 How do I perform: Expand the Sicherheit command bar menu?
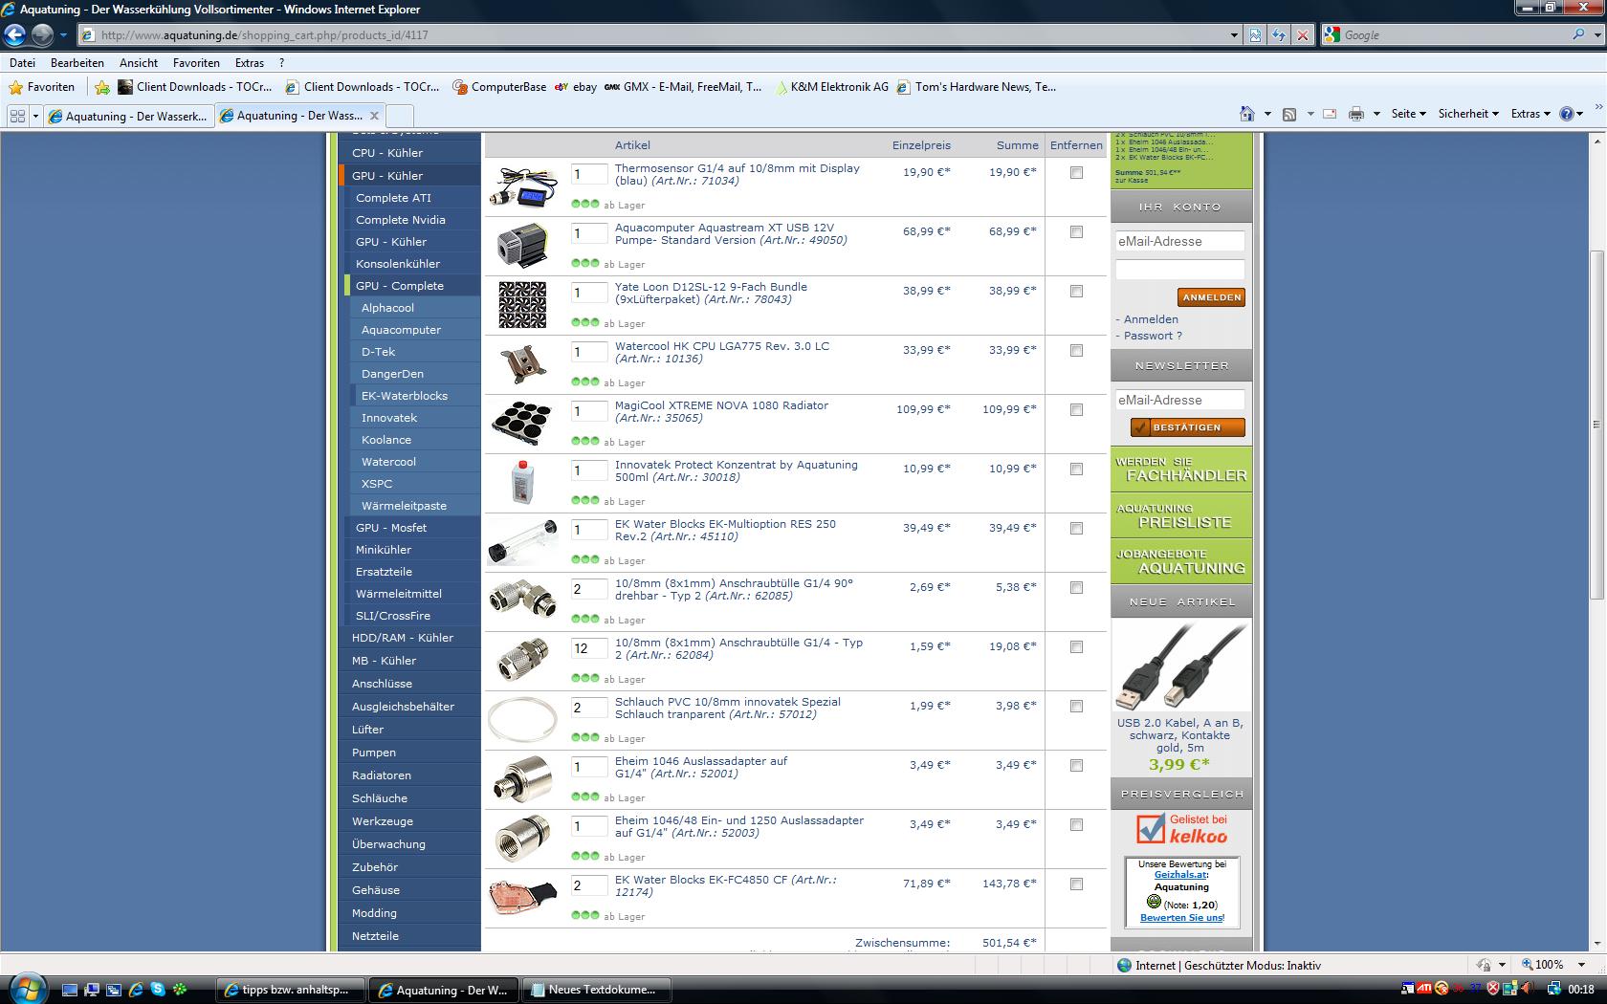point(1468,114)
